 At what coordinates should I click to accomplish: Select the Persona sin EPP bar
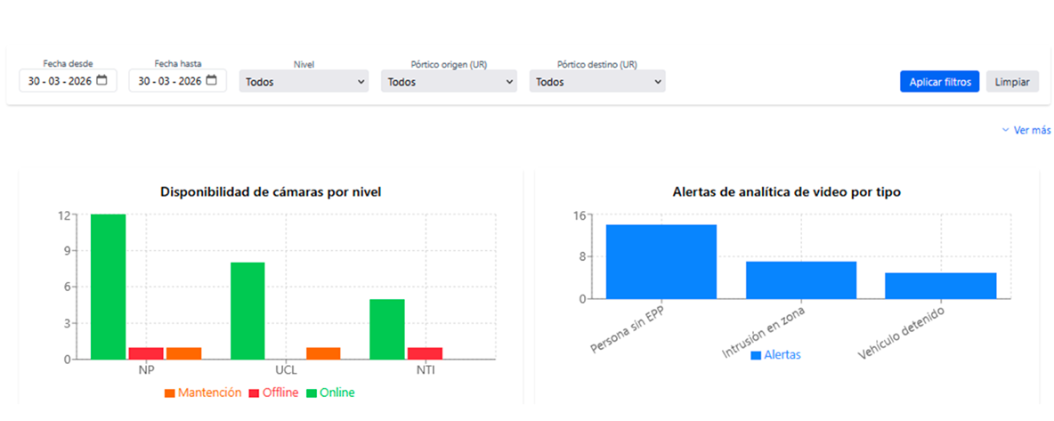point(661,262)
